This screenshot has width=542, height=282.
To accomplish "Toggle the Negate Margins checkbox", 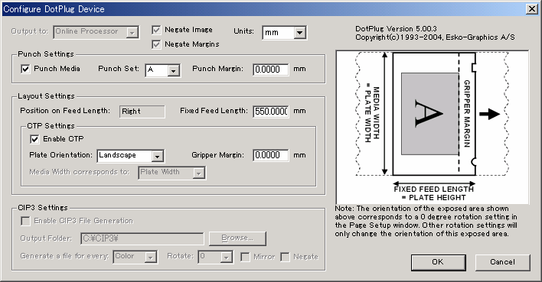I will tap(156, 44).
